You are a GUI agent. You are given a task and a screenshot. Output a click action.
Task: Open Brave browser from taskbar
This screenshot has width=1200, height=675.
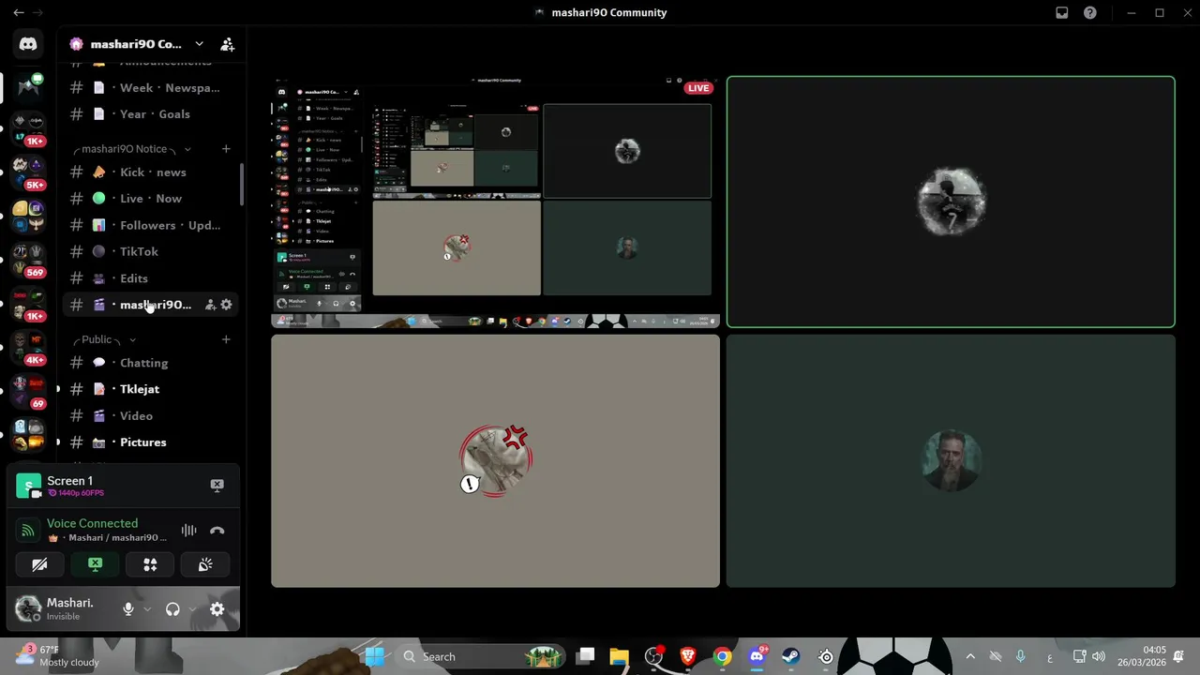(688, 656)
